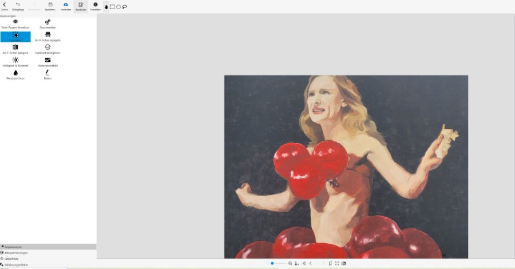Screen dimensions: 515x269
Task: Show the Fotodaten info panel
Action: [x=95, y=6]
